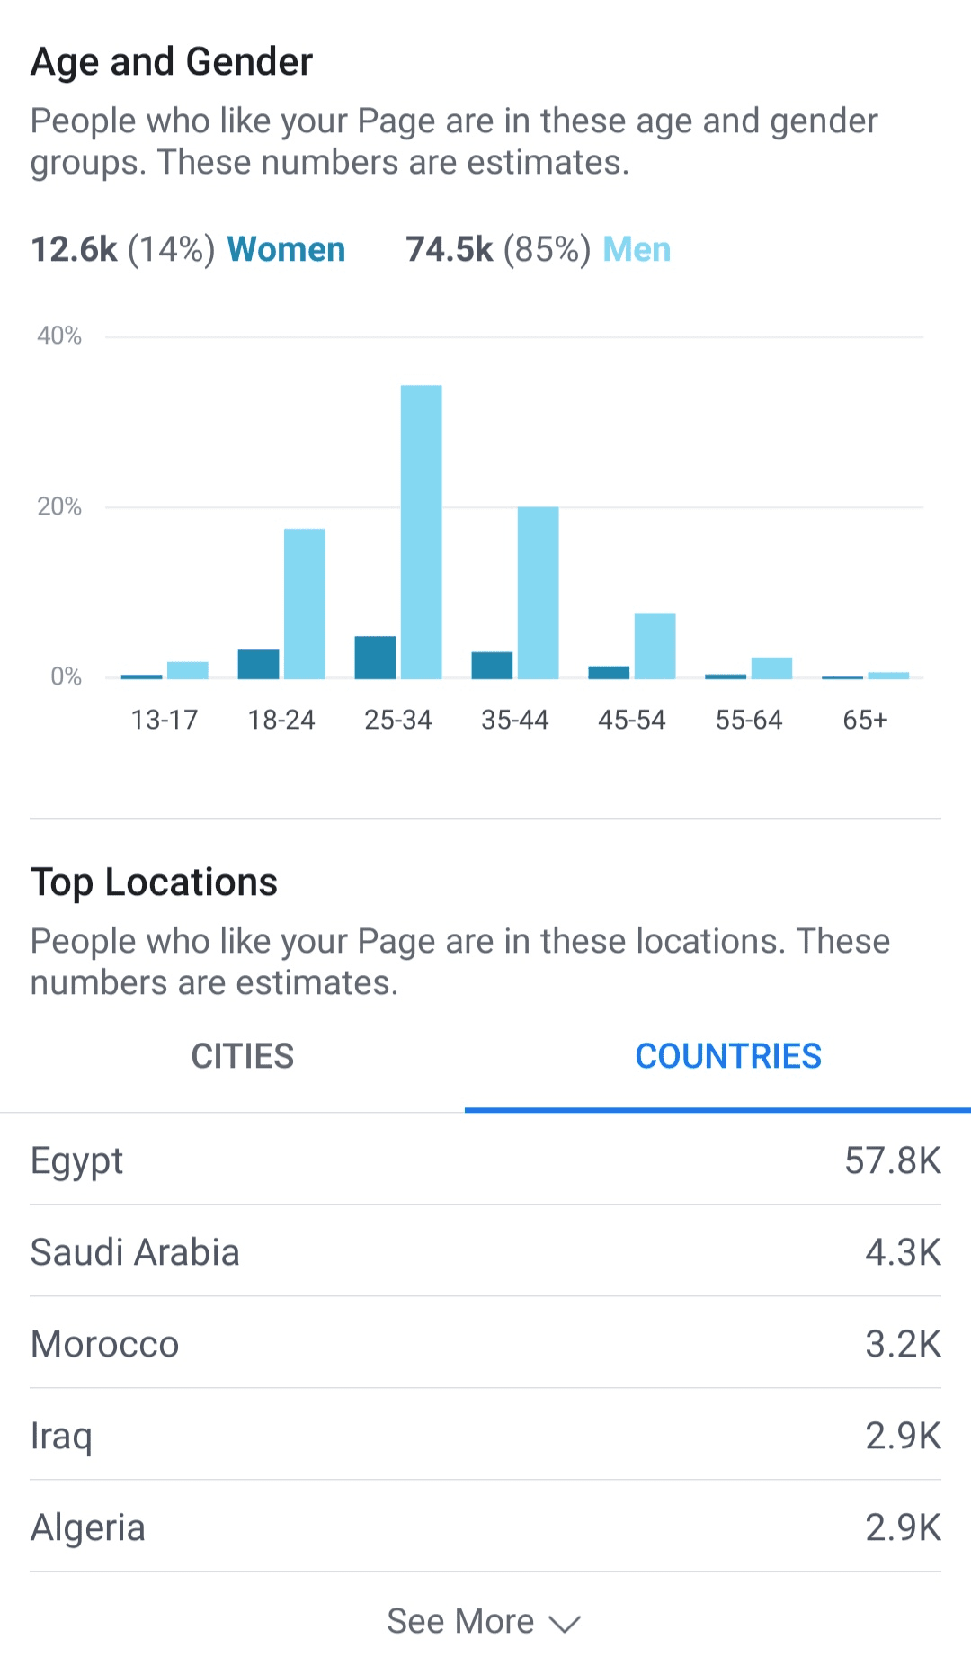
Task: Tap the men's 25-34 bar
Action: coord(421,532)
